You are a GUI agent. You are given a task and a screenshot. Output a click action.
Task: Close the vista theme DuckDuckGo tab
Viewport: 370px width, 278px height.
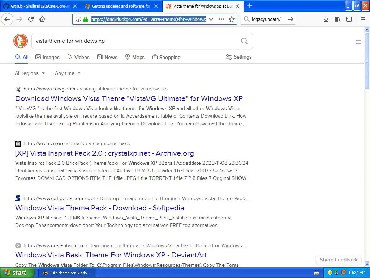coord(237,6)
